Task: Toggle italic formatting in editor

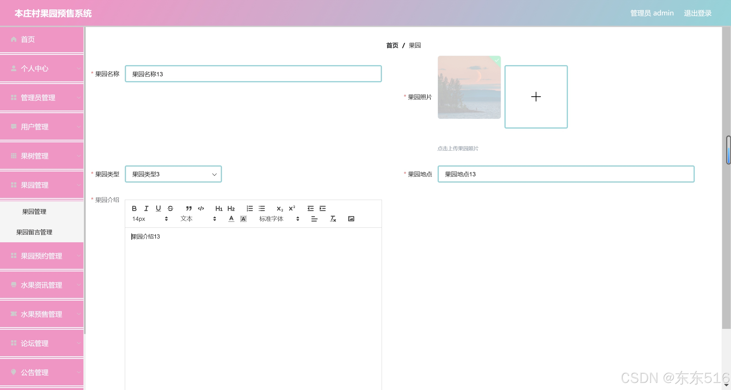Action: [x=146, y=209]
